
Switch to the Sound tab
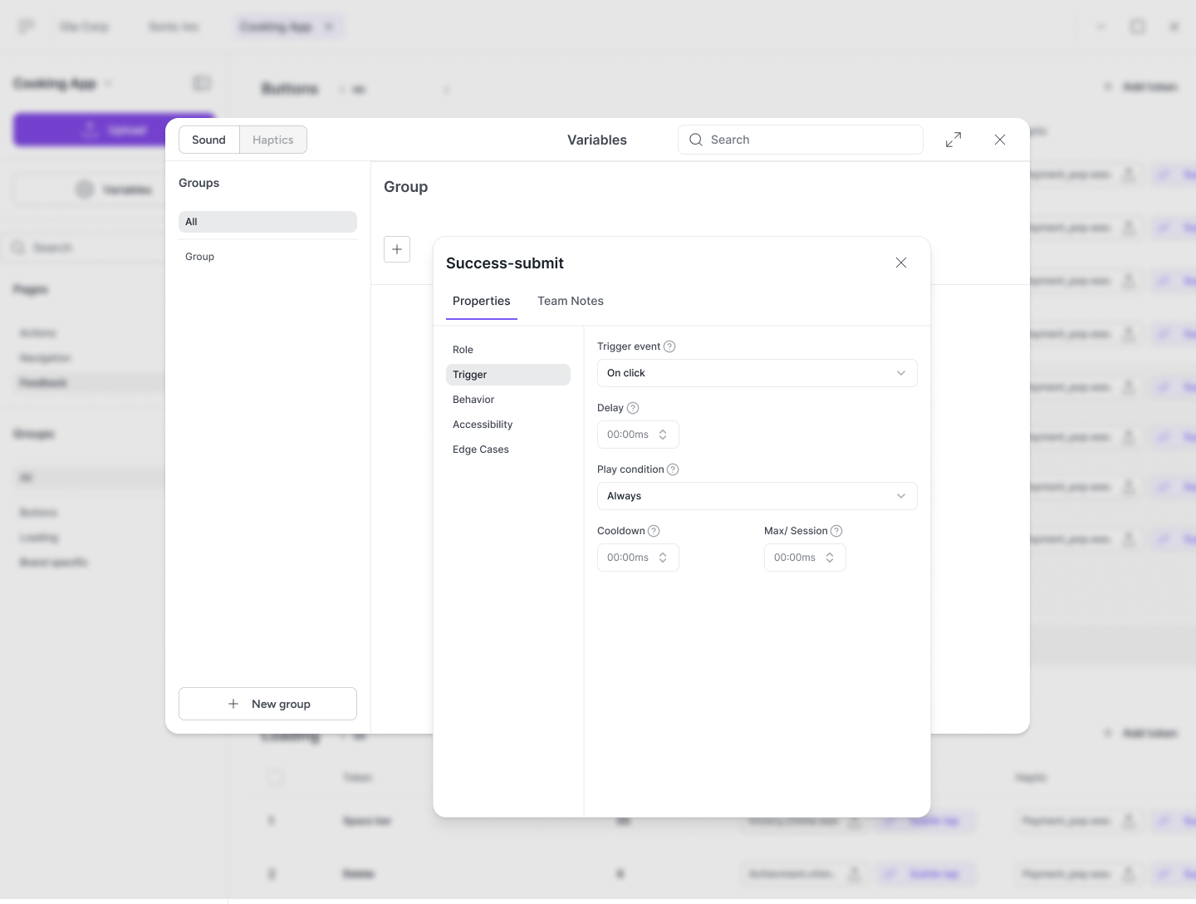[x=209, y=140]
